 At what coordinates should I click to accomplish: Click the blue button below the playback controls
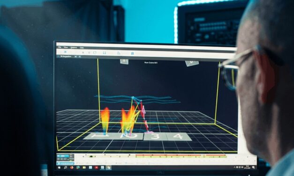pos(65,163)
